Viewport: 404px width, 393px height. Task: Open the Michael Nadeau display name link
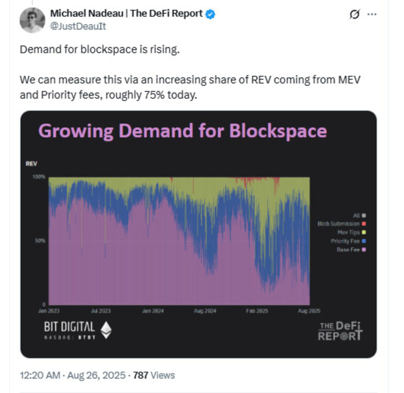pyautogui.click(x=126, y=14)
